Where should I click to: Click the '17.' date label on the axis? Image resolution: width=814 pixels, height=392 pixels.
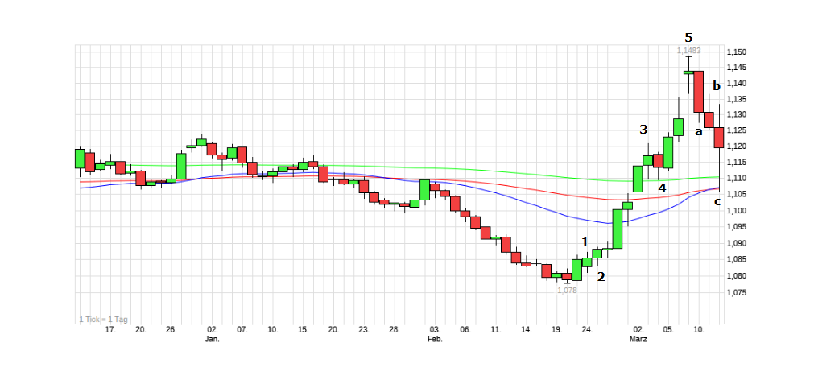coord(110,329)
